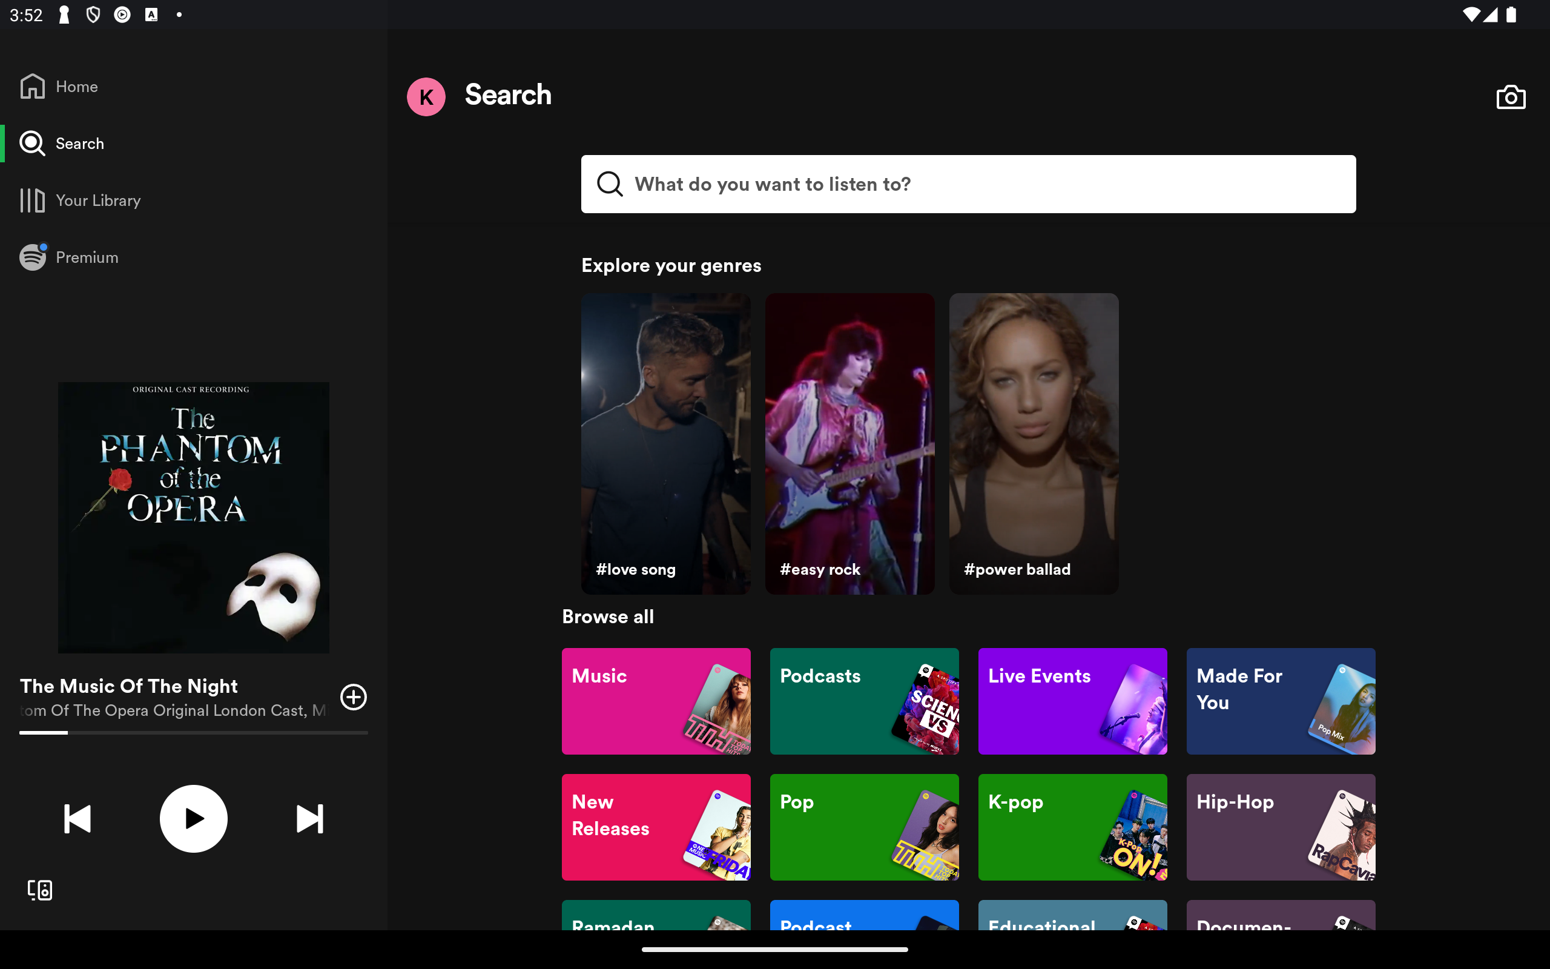The image size is (1550, 969).
Task: Open the camera scan icon
Action: click(x=1510, y=98)
